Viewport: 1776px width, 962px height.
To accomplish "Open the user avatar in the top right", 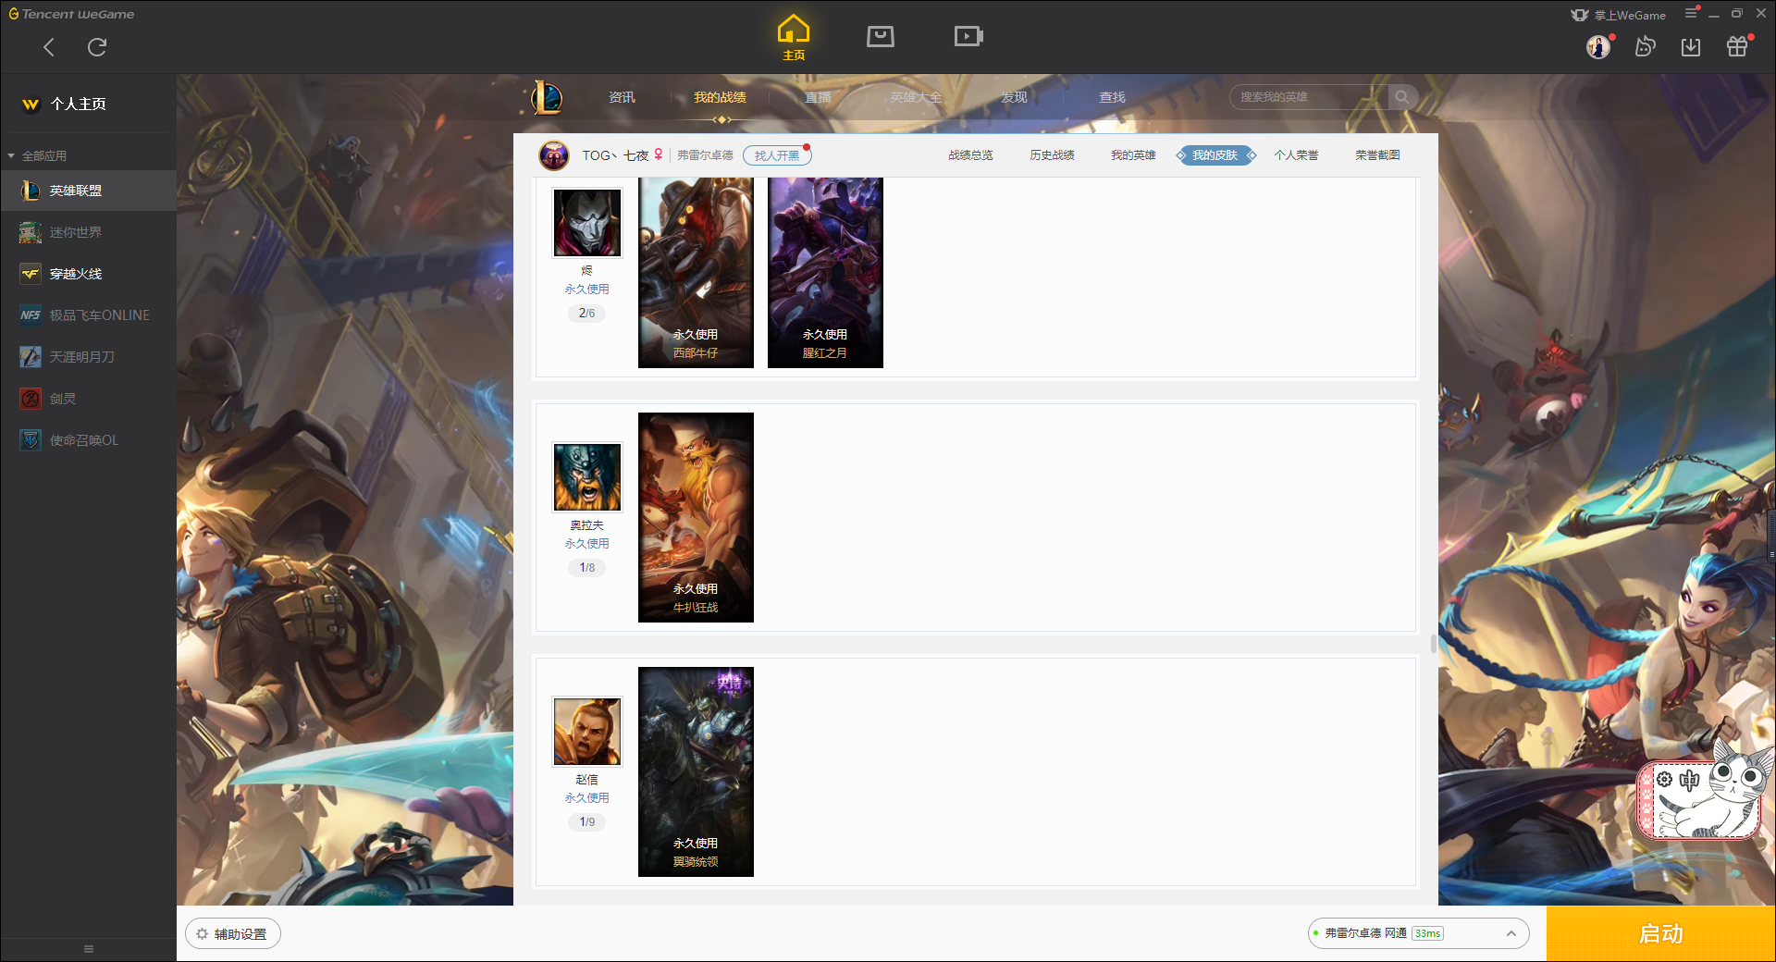I will tap(1598, 46).
